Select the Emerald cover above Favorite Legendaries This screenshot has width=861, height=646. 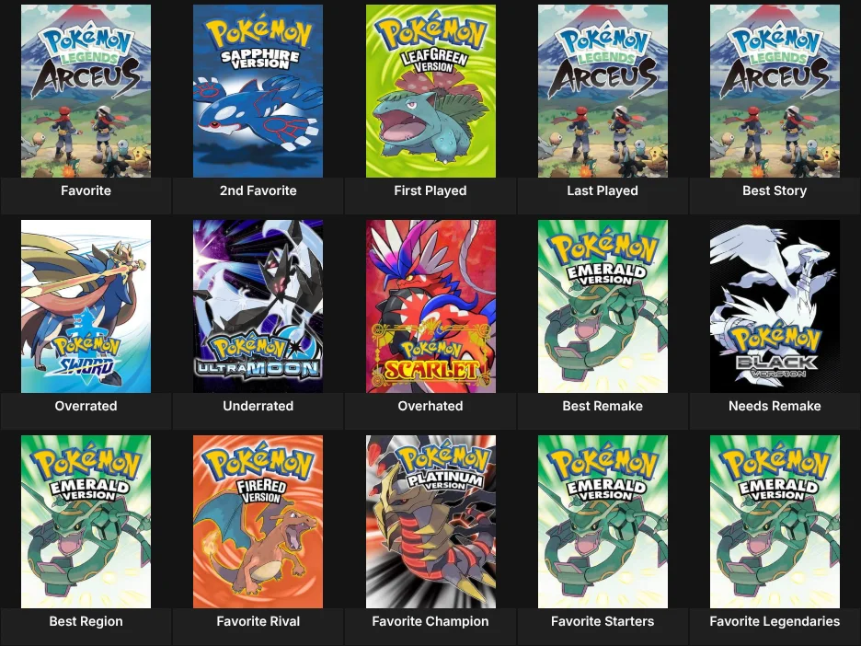point(775,522)
